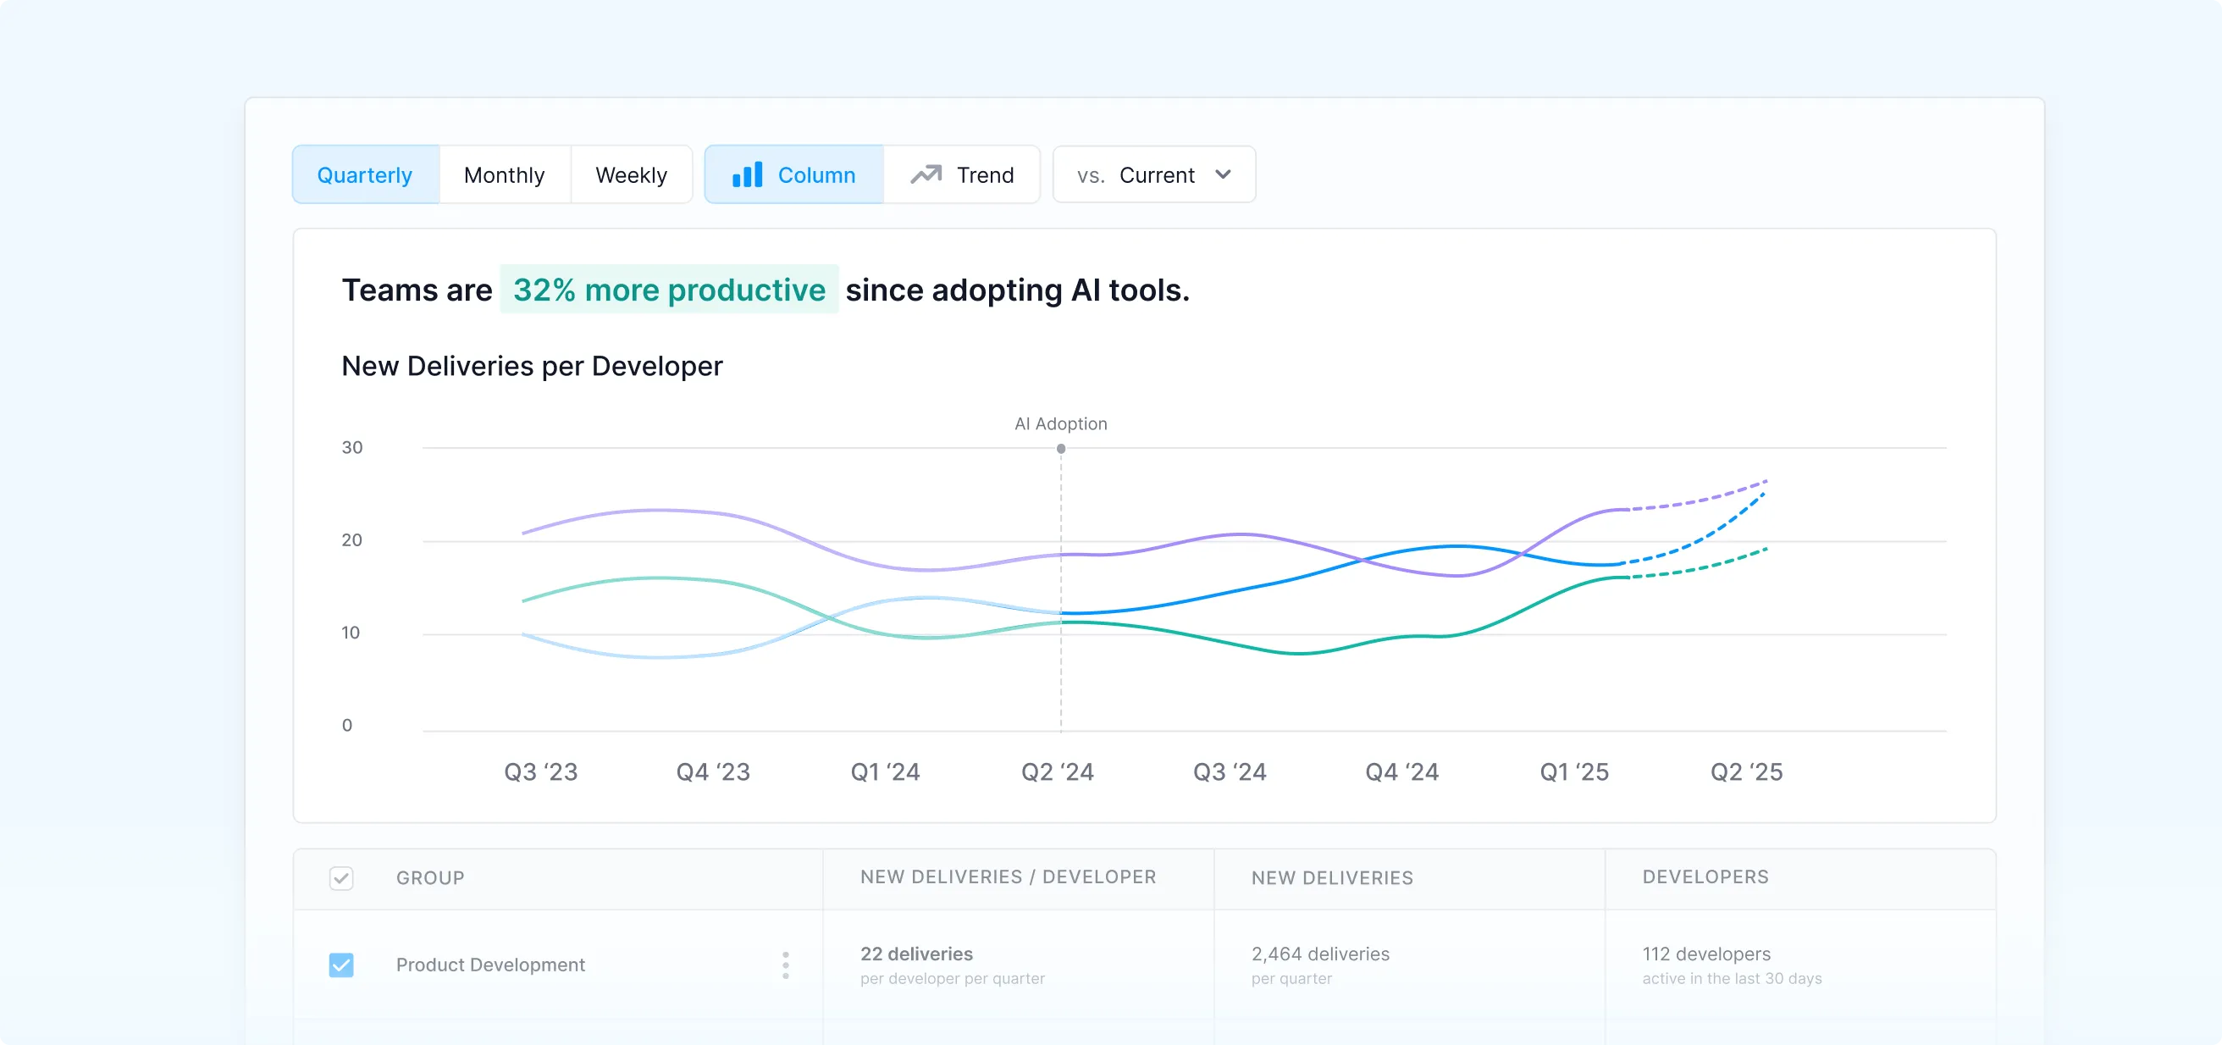Click the Q4 '23 axis label
The width and height of the screenshot is (2222, 1045).
pos(712,771)
